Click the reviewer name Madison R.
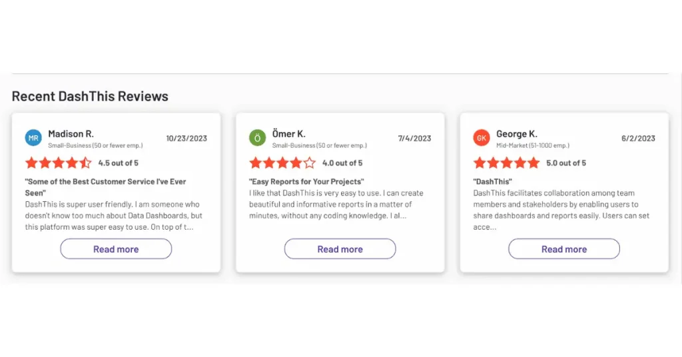 tap(71, 134)
